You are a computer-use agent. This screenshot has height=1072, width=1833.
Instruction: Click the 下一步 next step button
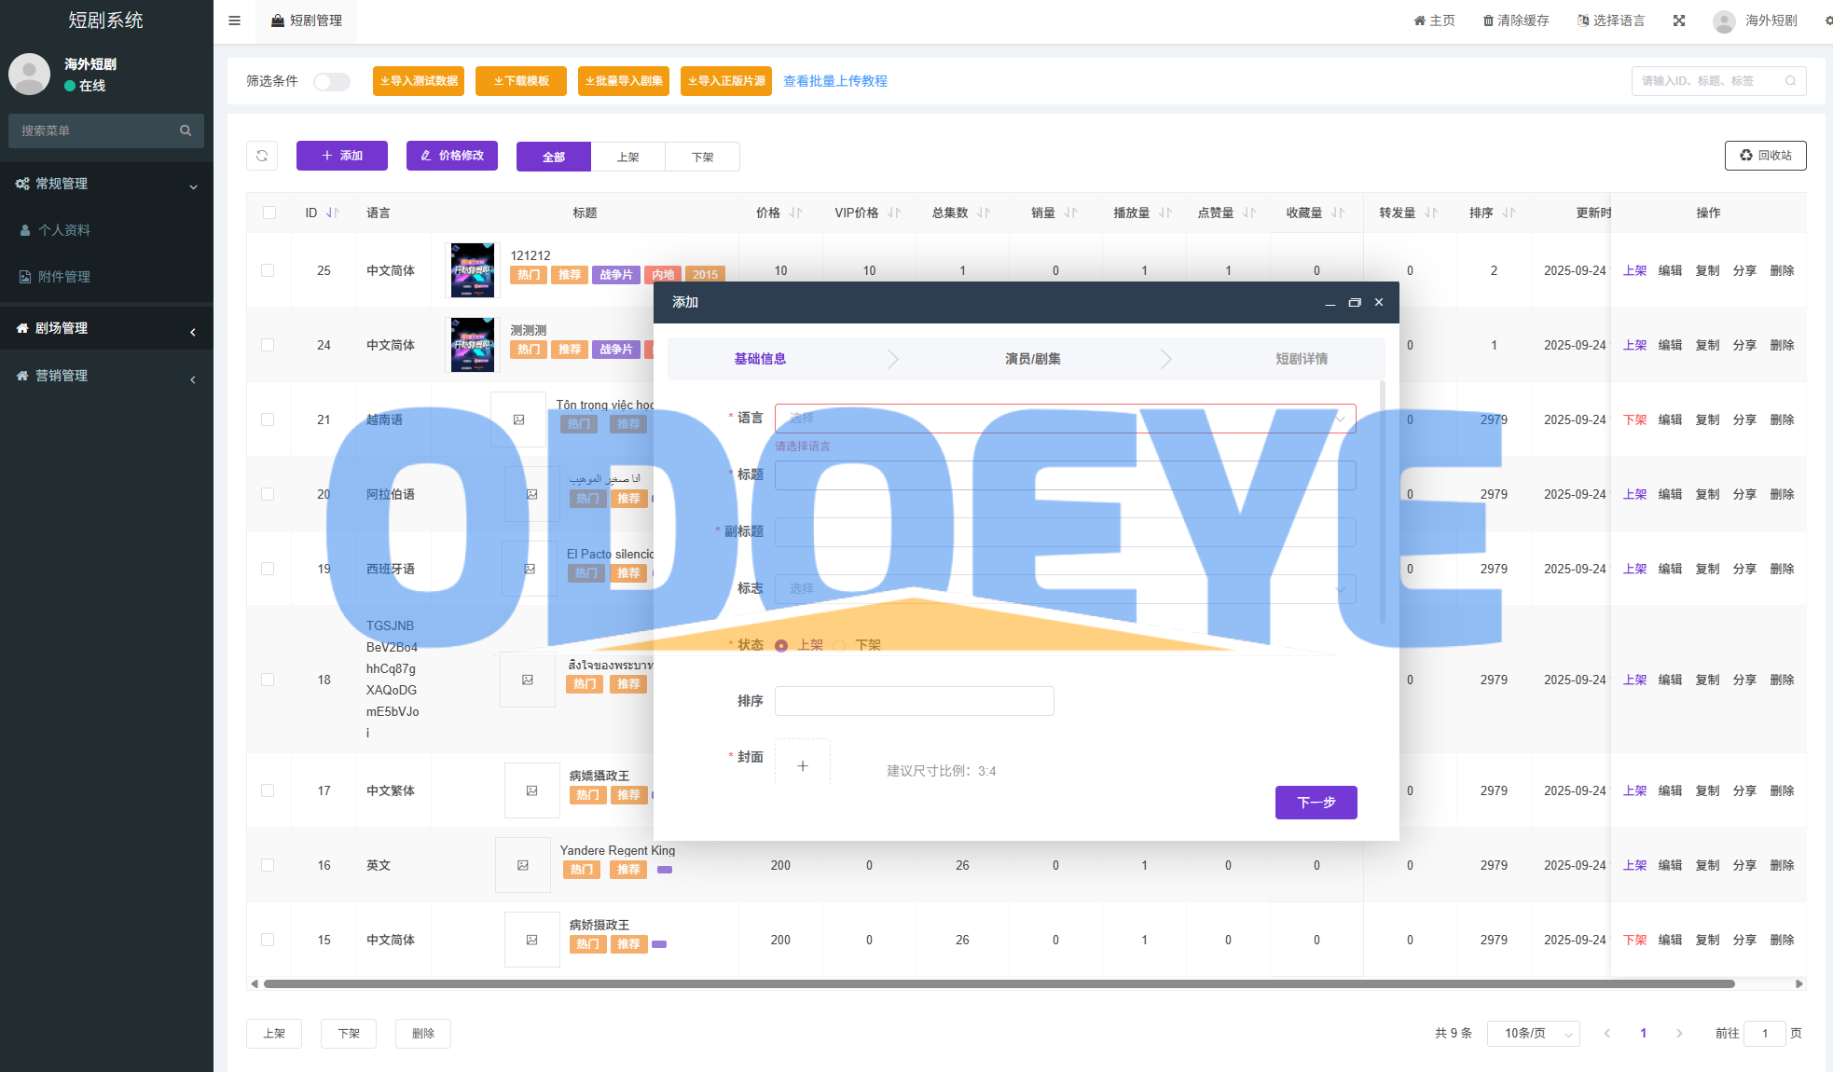click(1316, 802)
